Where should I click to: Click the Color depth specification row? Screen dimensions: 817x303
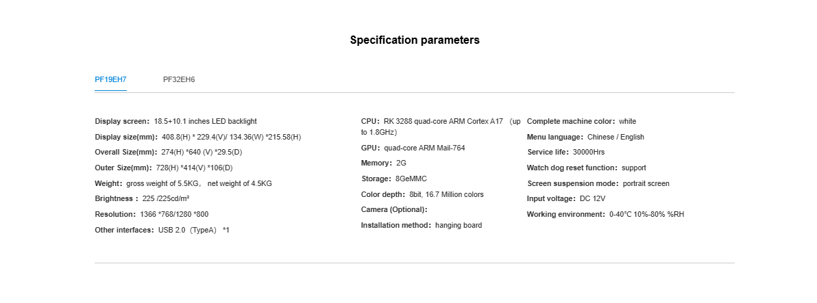422,194
